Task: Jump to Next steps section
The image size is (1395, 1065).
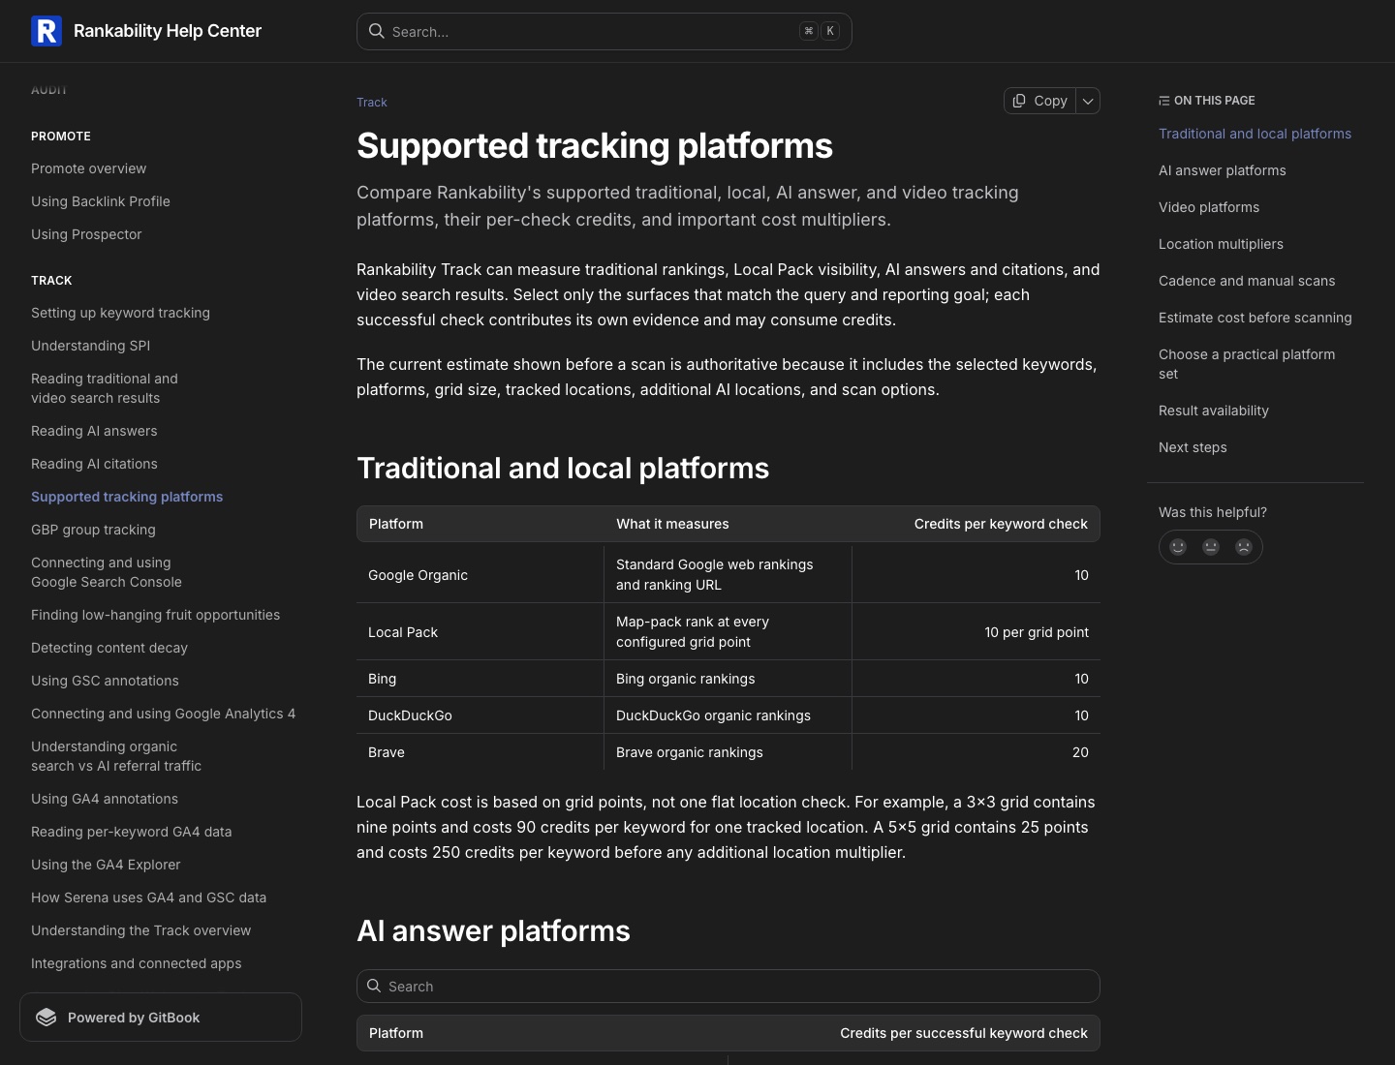Action: (x=1193, y=447)
